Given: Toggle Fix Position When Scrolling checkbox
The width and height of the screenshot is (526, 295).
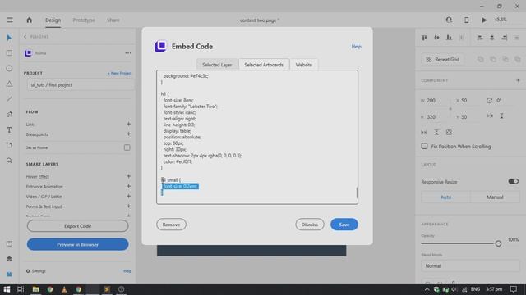Looking at the screenshot, I should point(424,146).
